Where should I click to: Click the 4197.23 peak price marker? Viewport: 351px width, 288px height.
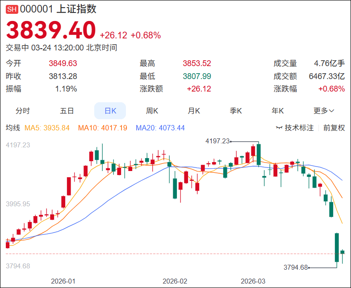point(217,141)
